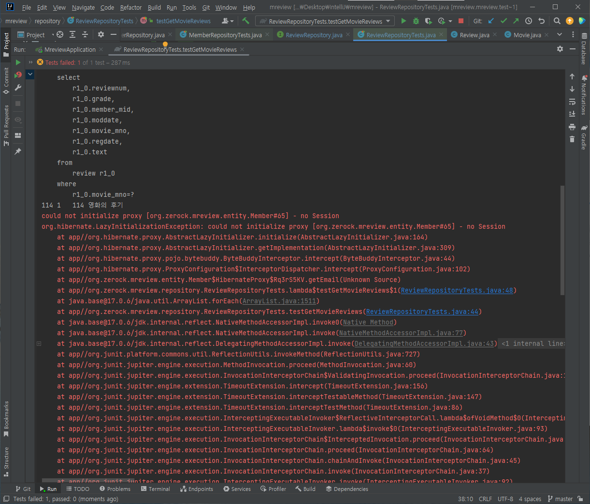Open the Gradle side panel

tap(584, 137)
